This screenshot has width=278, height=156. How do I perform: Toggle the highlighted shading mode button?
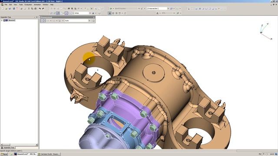click(58, 13)
